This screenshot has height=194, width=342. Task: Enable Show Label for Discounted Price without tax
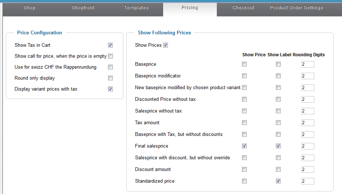[x=278, y=99]
